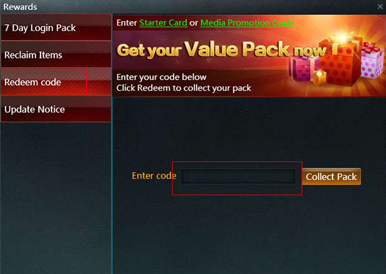The width and height of the screenshot is (386, 274).
Task: Open the Media Promotion Code link
Action: tap(247, 22)
